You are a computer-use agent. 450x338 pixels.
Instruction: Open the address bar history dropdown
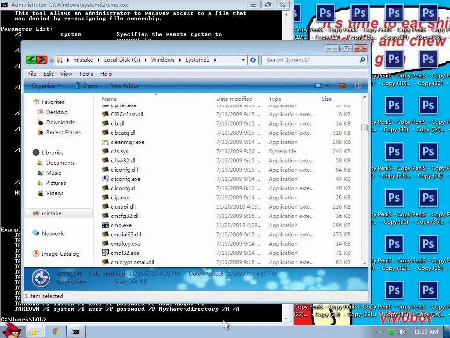pyautogui.click(x=243, y=60)
